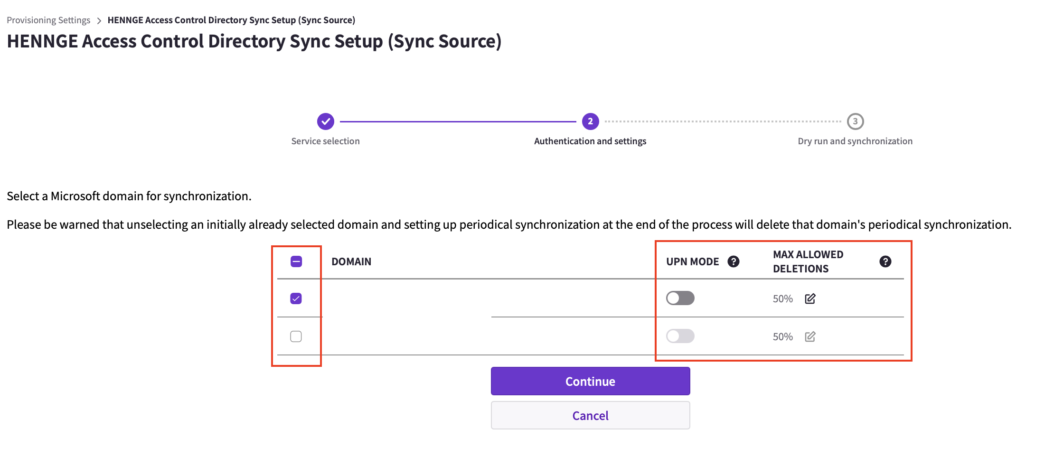Click step 3 circle Dry run and synchronization
Screen dimensions: 1054x466
(x=856, y=121)
